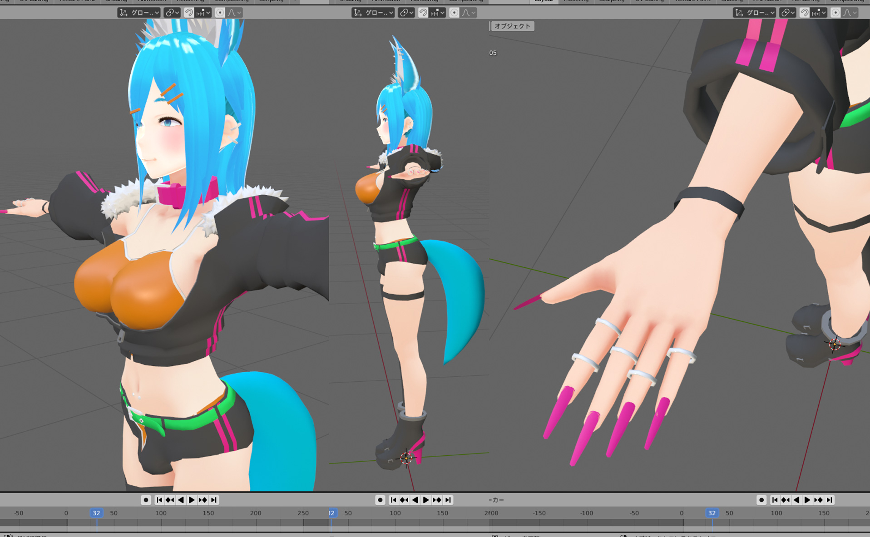Jump to the end frame in the middle timeline
Viewport: 870px width, 537px height.
448,500
